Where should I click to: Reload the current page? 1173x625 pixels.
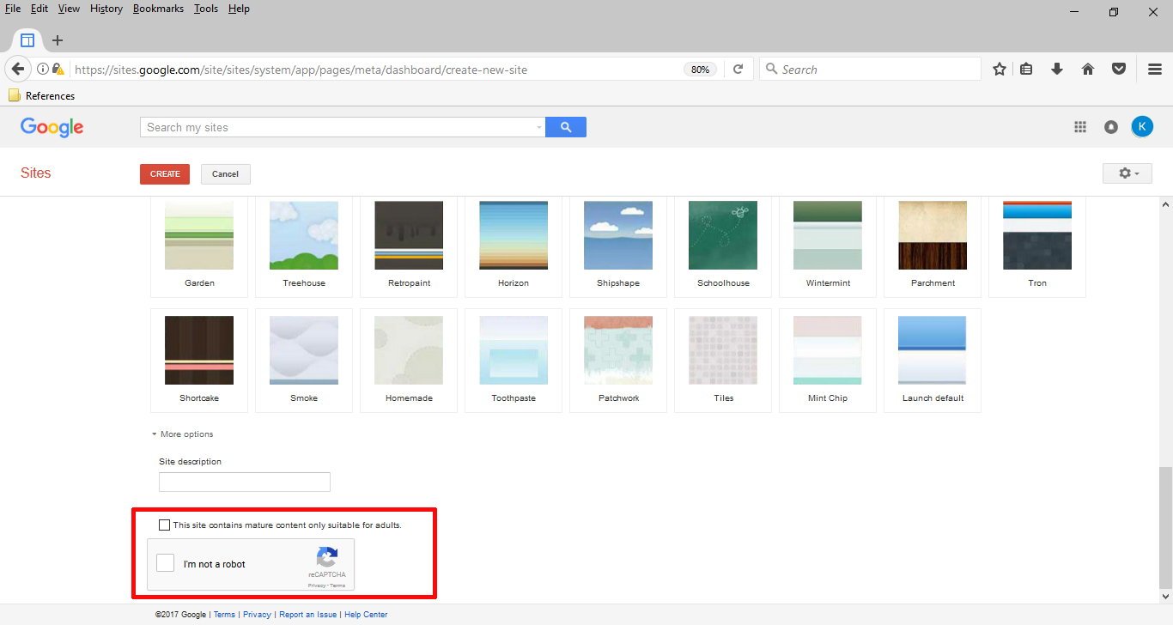click(x=738, y=70)
